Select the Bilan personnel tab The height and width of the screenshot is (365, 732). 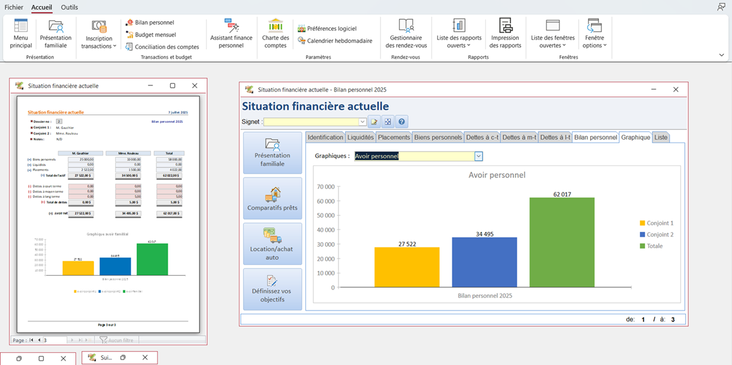[595, 137]
